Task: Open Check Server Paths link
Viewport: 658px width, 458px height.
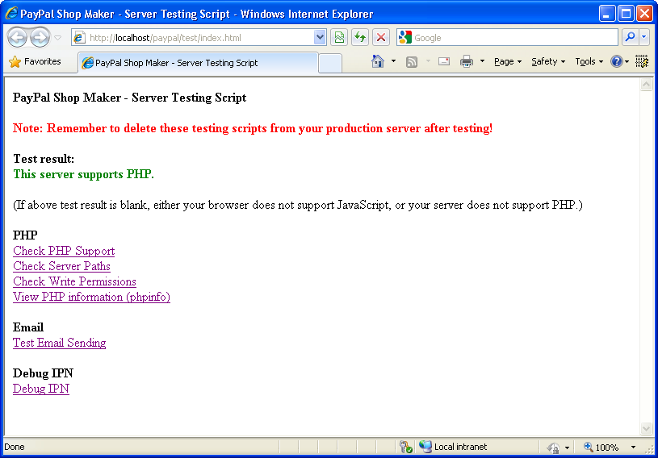Action: click(61, 266)
